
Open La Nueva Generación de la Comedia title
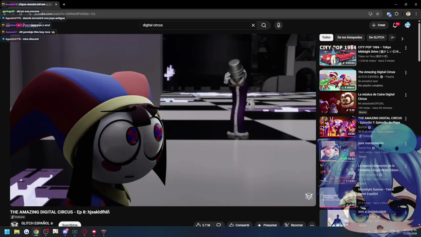(380, 168)
